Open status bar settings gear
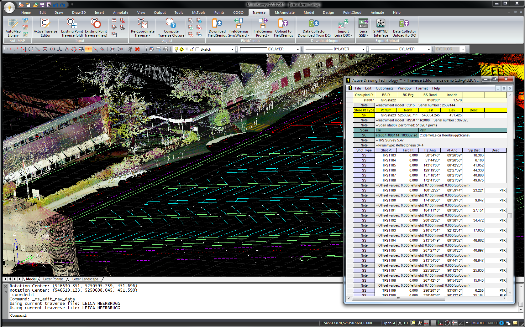The image size is (525, 327). 501,323
